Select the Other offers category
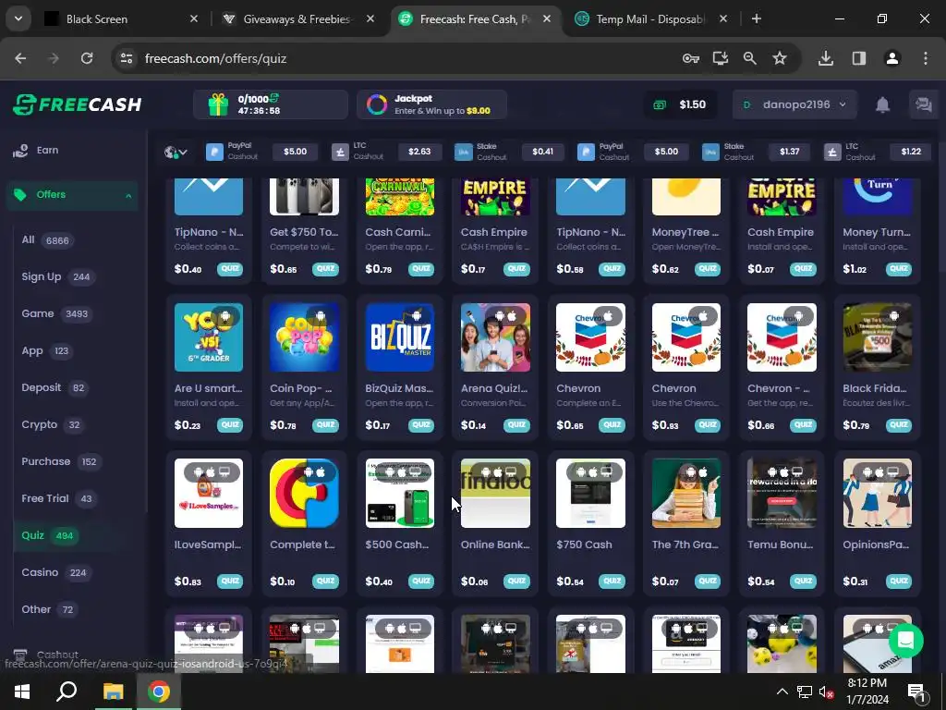This screenshot has height=710, width=946. pyautogui.click(x=49, y=609)
